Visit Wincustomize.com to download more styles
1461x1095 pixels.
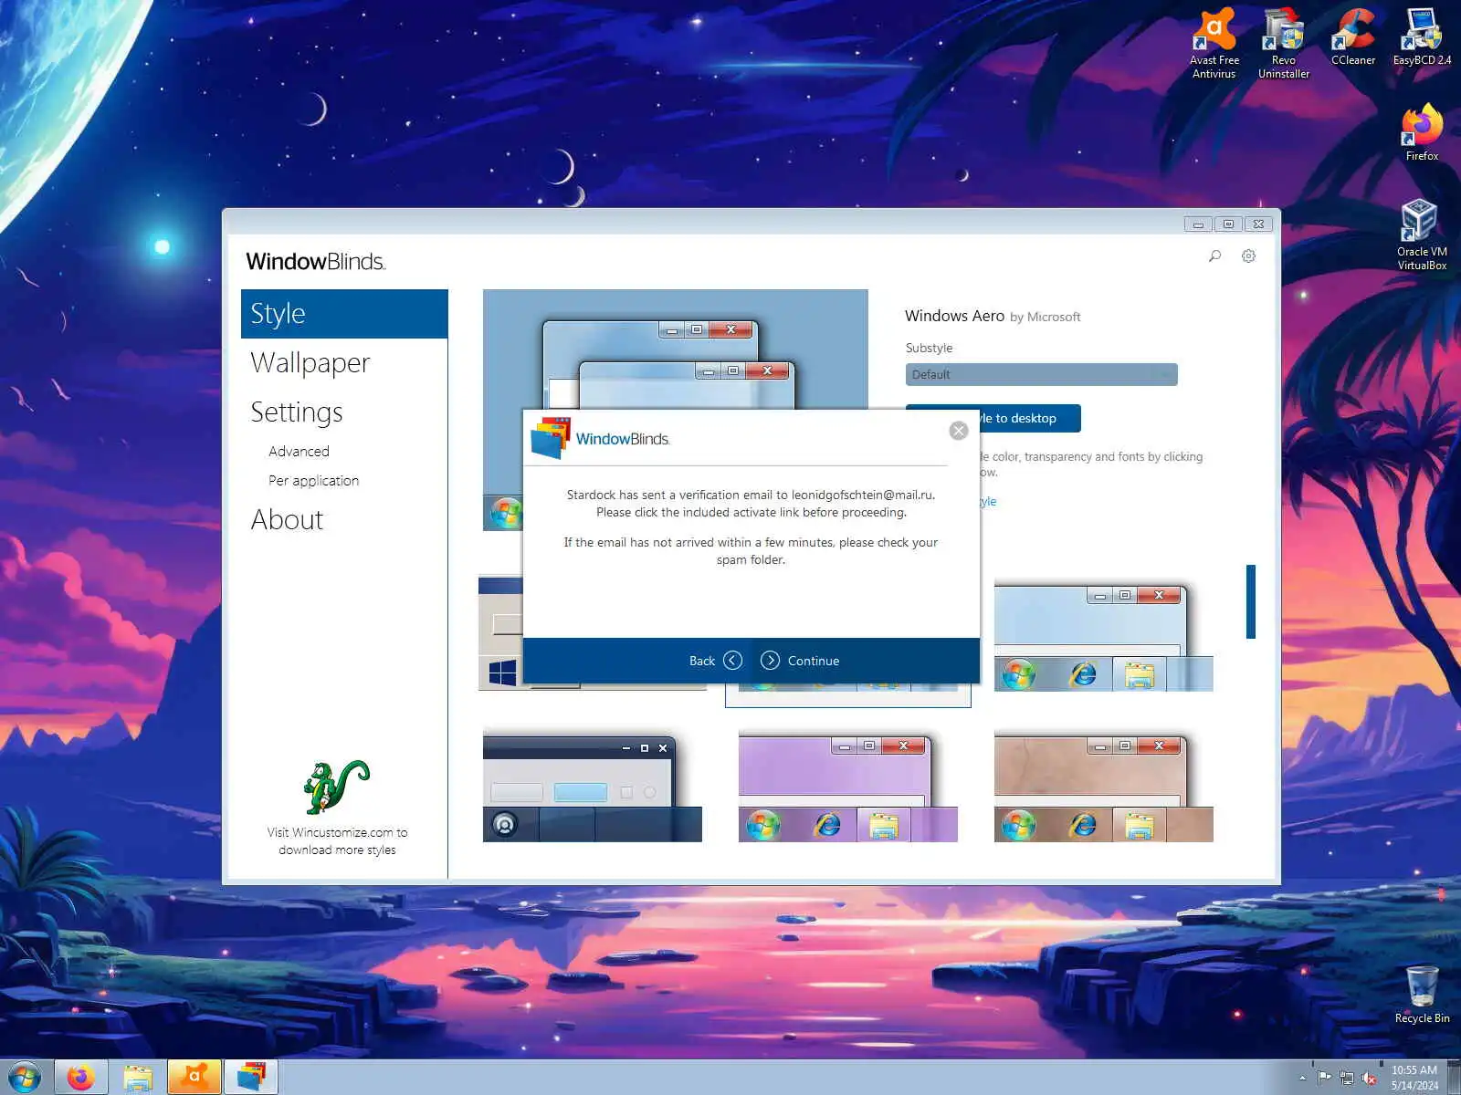coord(337,841)
